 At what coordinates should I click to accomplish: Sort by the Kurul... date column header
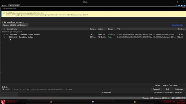tap(93, 29)
